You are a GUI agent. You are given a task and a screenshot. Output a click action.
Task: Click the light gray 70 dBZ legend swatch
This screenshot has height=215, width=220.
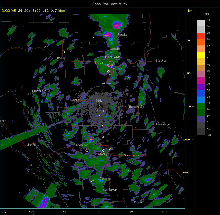pos(201,29)
